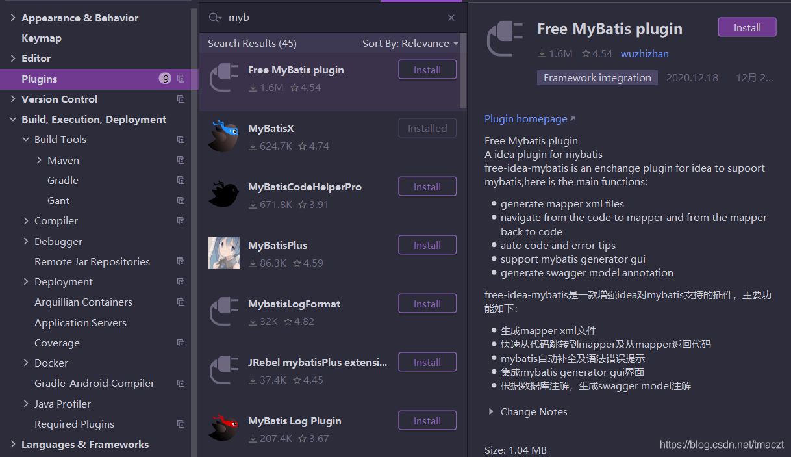Click the plugin list vertical scrollbar
791x457 pixels.
point(463,70)
